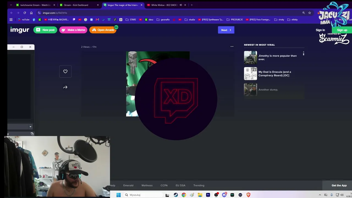Open a new browser tab
Screen dimensions: 352x198
pos(192,5)
